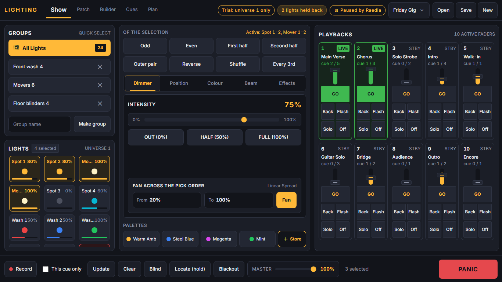The height and width of the screenshot is (282, 502).
Task: Click the Fan From value field
Action: coord(167,200)
